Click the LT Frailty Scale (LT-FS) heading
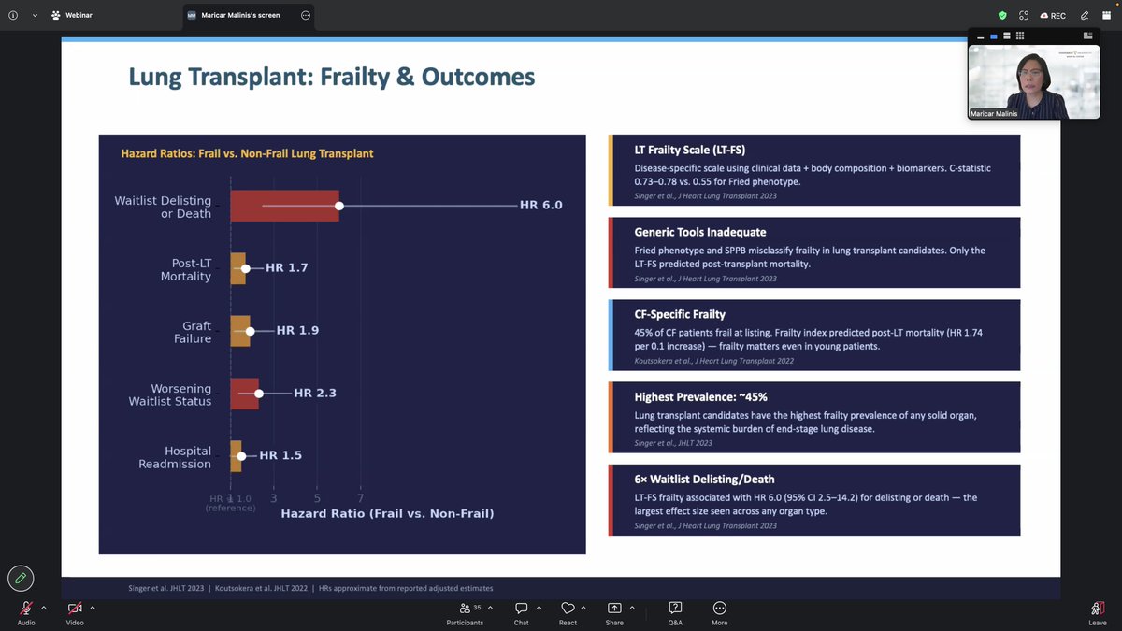Viewport: 1122px width, 631px height. click(689, 150)
